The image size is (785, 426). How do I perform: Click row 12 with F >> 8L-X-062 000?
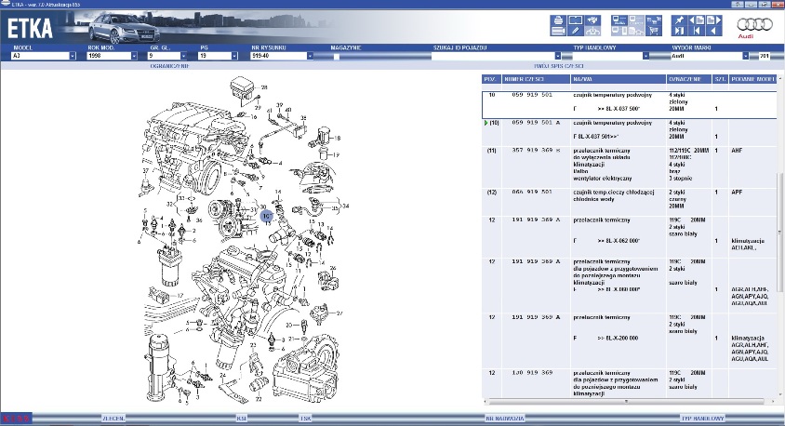tap(630, 237)
